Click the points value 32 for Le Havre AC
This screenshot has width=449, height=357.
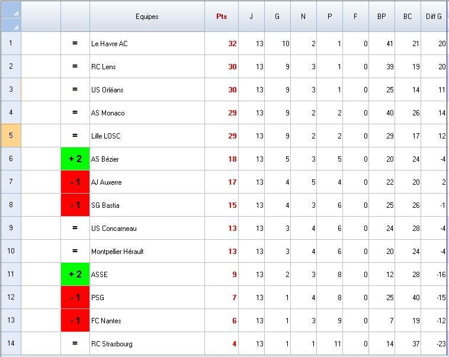pos(222,43)
